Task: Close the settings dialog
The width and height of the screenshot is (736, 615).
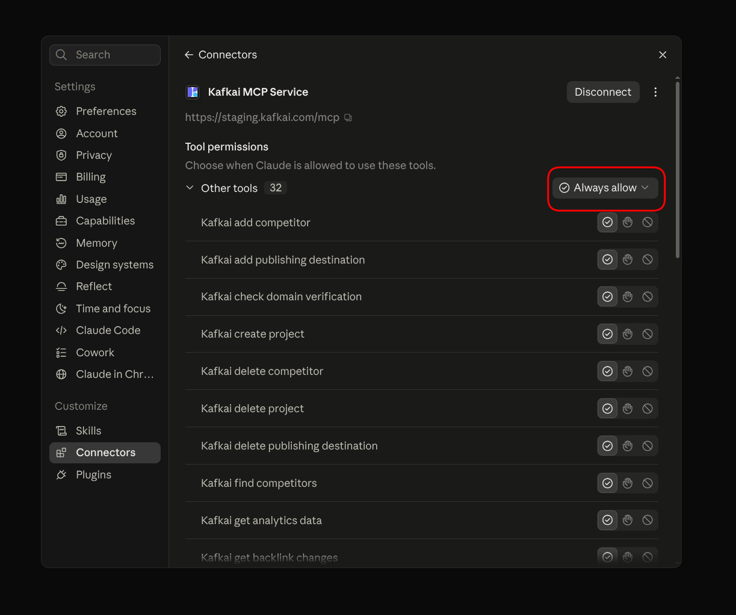Action: pyautogui.click(x=663, y=55)
